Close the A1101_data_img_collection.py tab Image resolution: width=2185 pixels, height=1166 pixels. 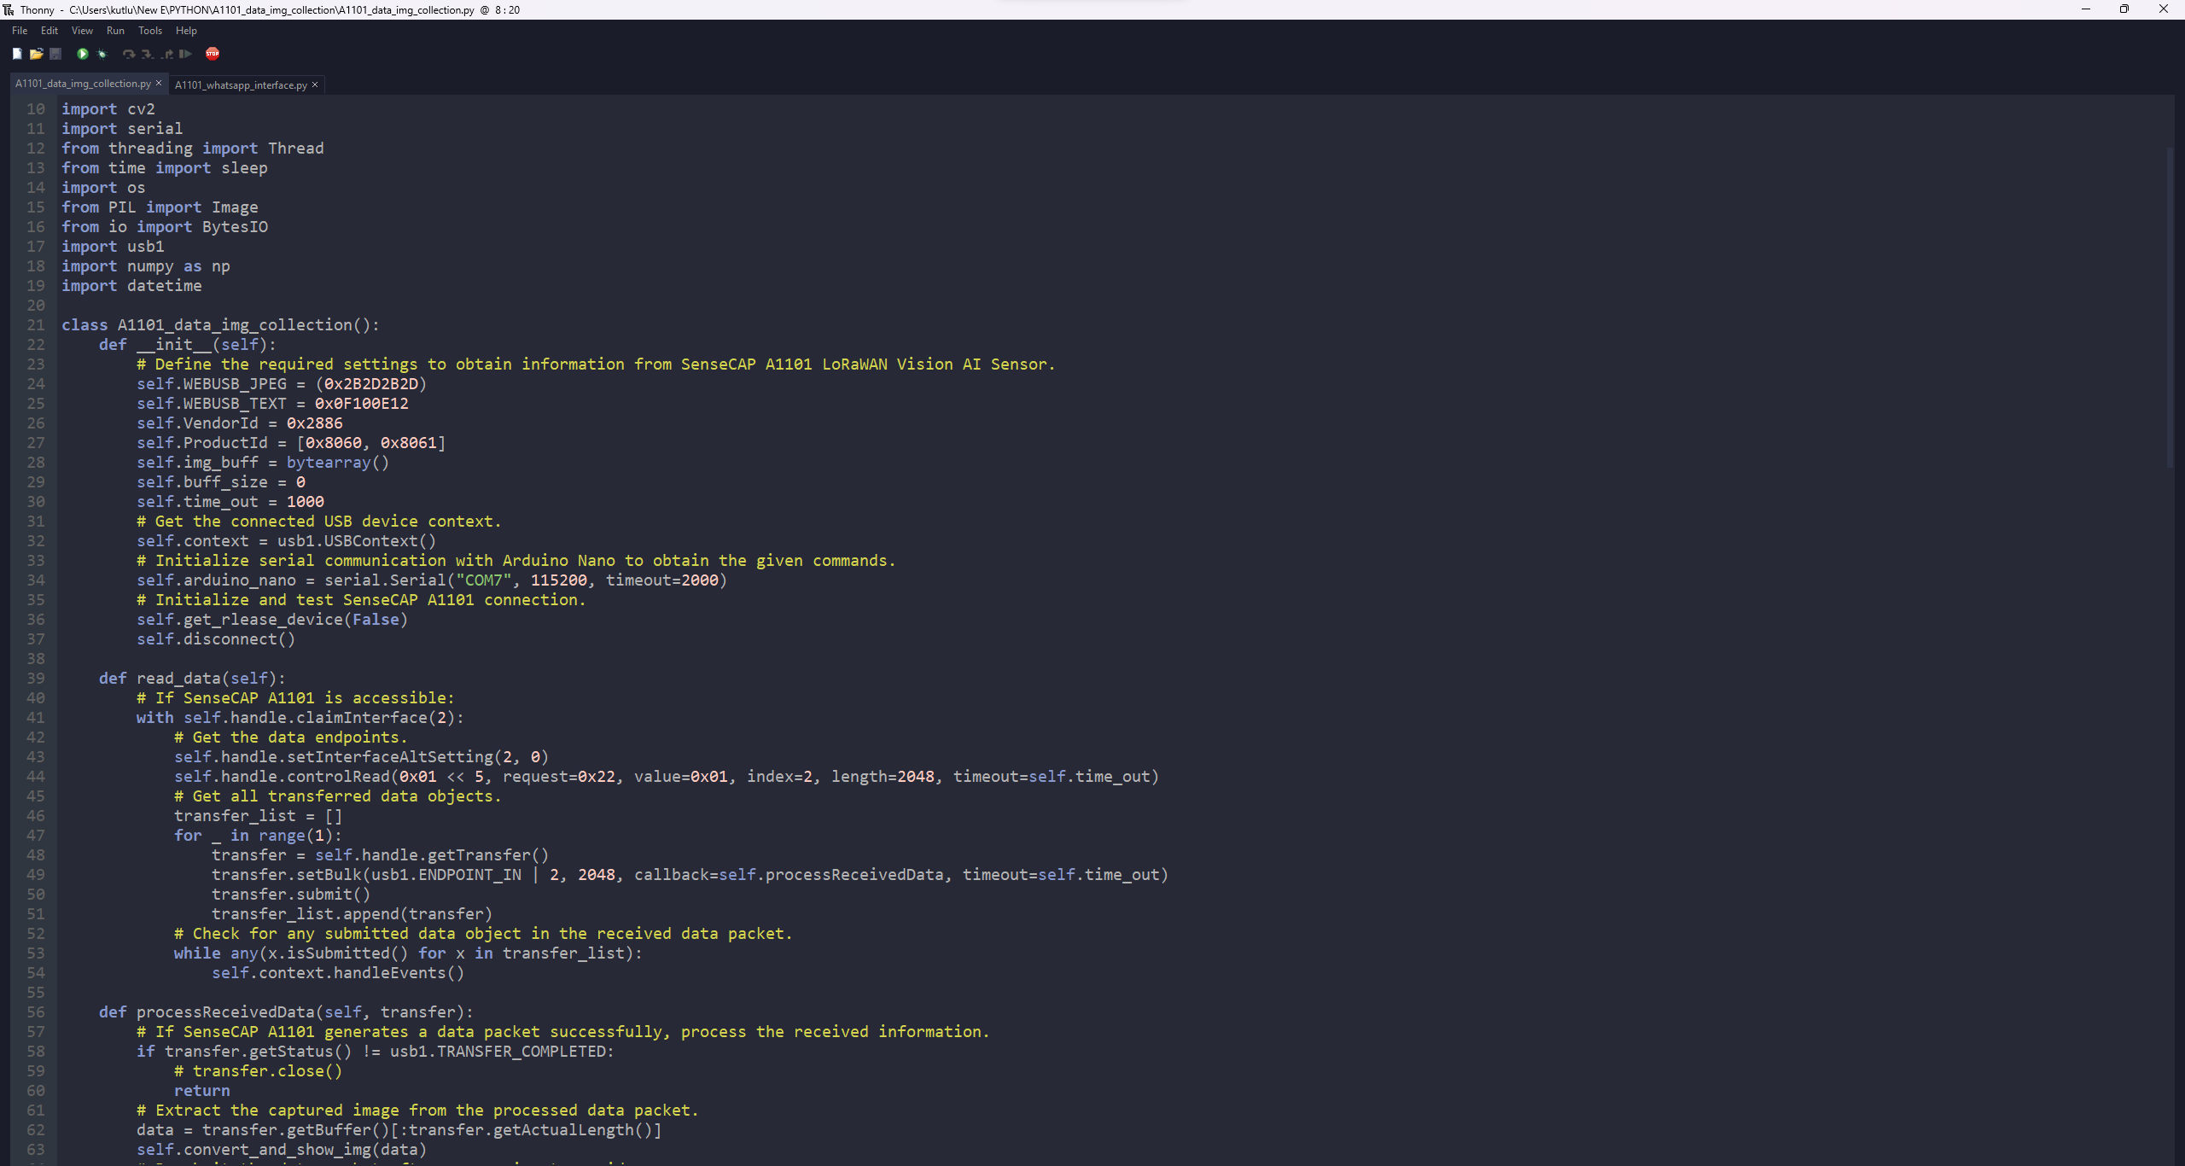(158, 83)
